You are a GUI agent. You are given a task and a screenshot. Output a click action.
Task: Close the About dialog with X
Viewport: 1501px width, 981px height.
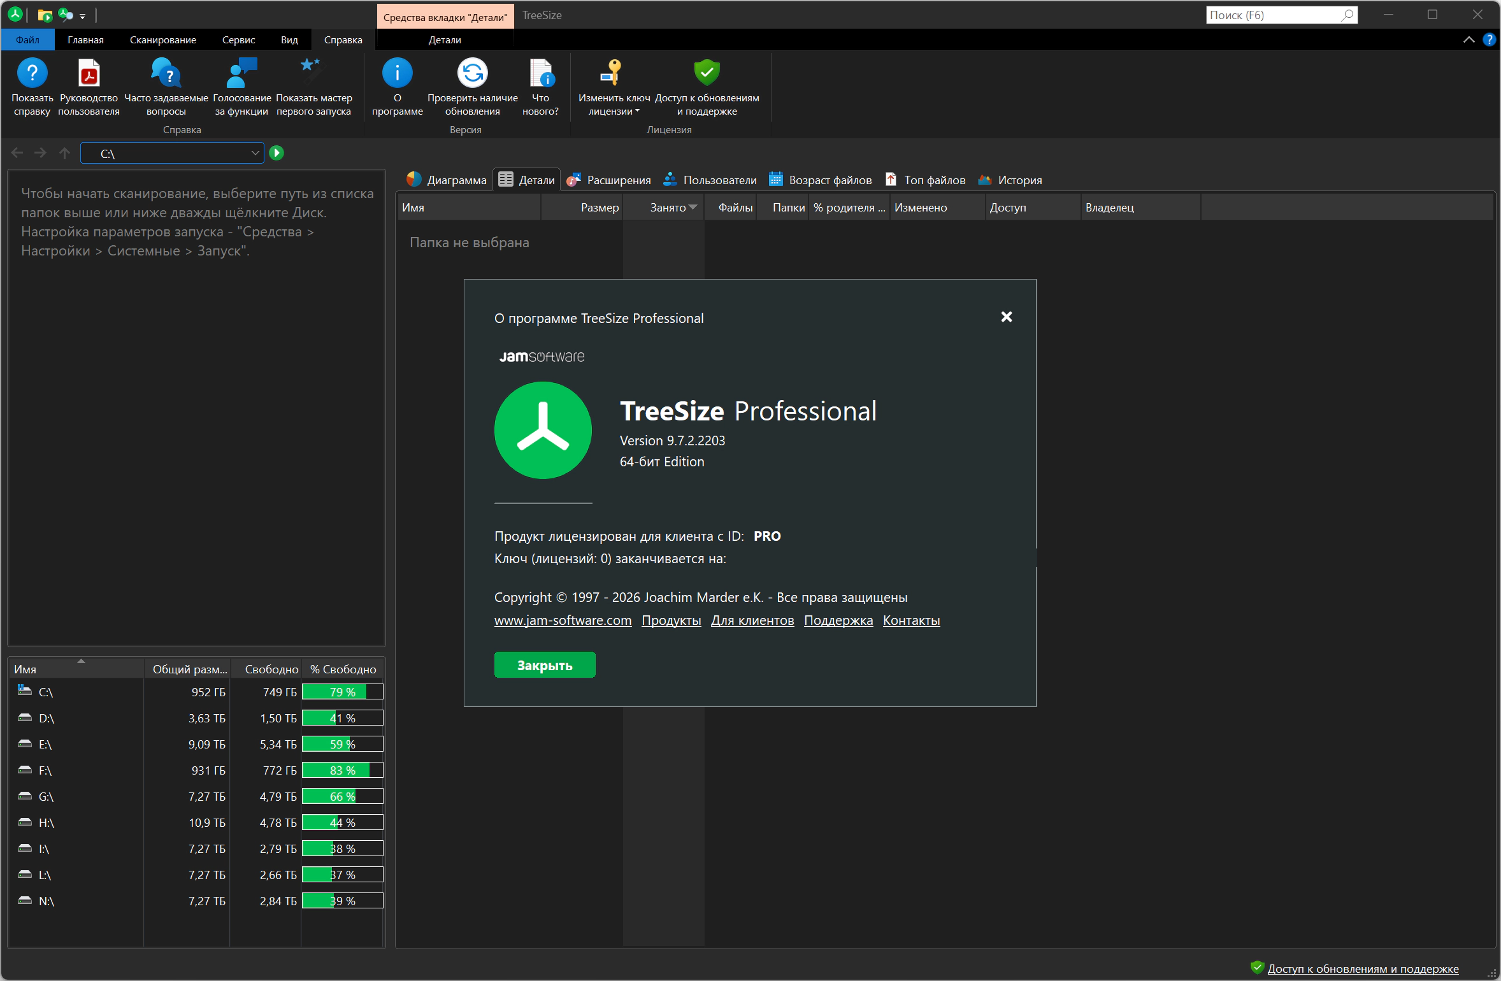point(1006,317)
